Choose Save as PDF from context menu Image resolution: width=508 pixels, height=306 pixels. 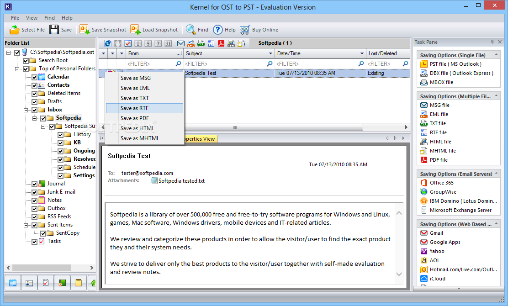click(144, 118)
